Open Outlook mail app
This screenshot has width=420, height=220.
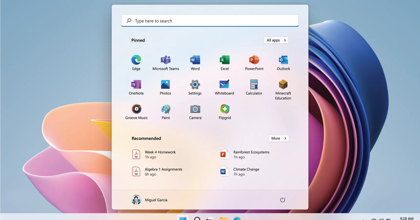point(283,60)
